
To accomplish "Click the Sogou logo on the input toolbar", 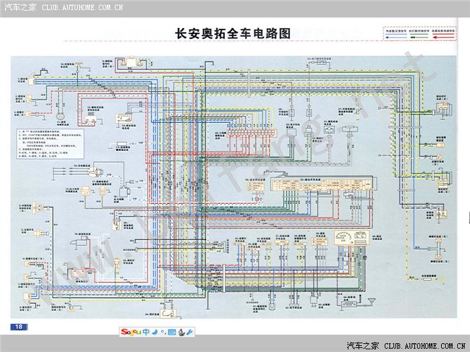I will (x=131, y=332).
